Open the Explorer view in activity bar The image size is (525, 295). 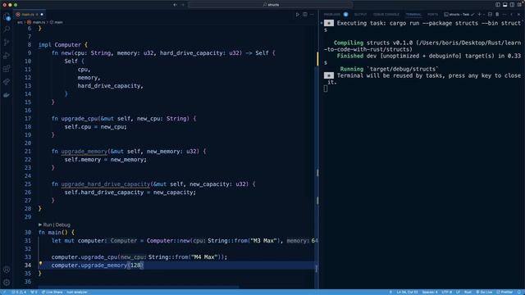7,16
